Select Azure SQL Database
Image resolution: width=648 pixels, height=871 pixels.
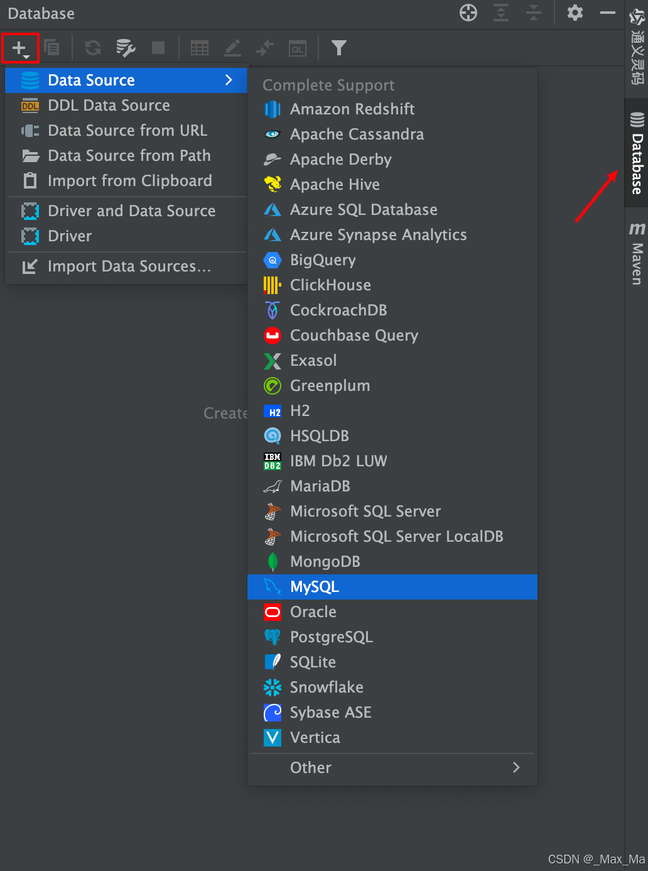[x=392, y=210]
